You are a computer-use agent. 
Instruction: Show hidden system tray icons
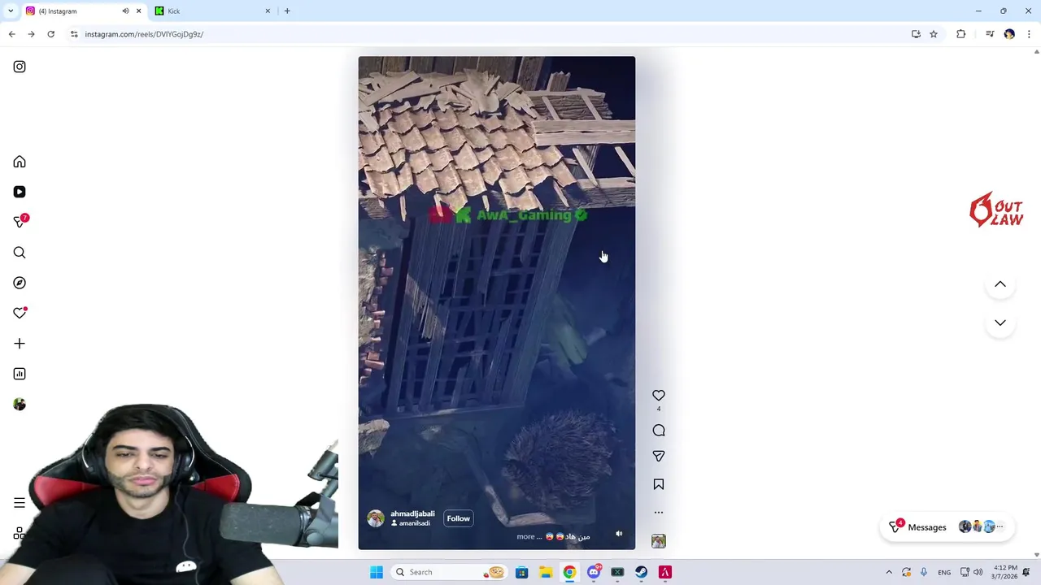[x=889, y=572]
